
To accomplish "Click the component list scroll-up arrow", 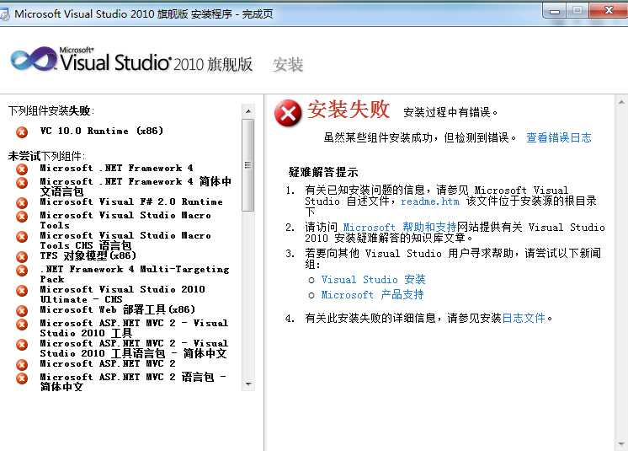I will coord(248,111).
